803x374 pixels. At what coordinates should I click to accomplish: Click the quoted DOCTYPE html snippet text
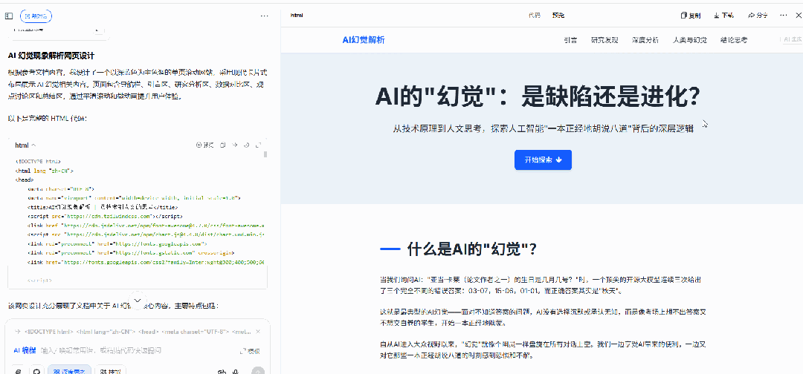(x=136, y=331)
